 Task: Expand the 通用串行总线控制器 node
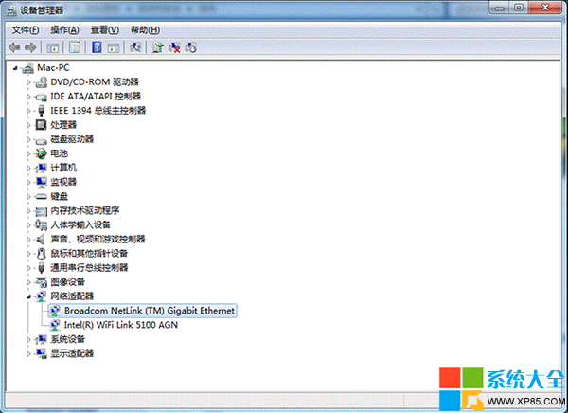pos(28,268)
